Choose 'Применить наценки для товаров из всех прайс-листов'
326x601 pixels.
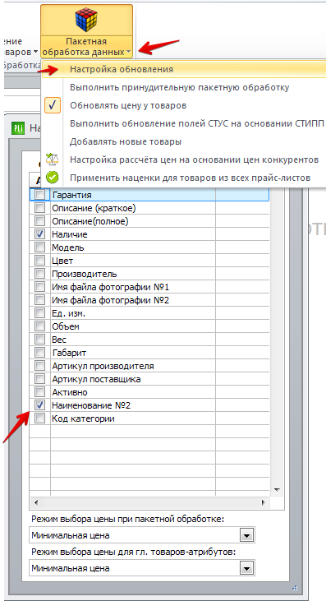pos(190,178)
